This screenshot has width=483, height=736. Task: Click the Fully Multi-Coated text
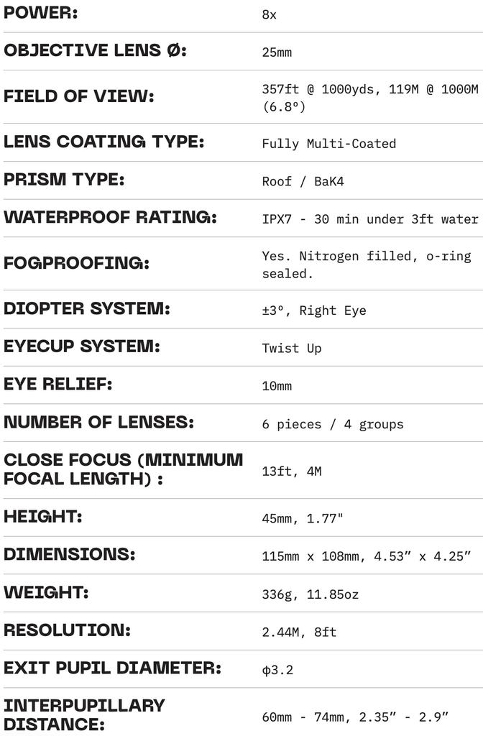(329, 144)
